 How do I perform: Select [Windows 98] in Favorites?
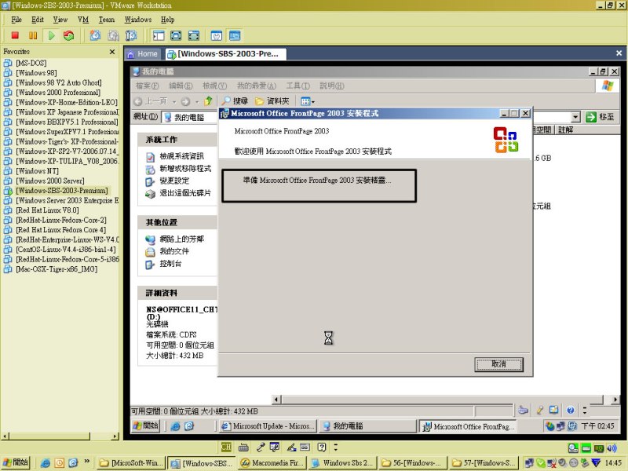click(36, 73)
